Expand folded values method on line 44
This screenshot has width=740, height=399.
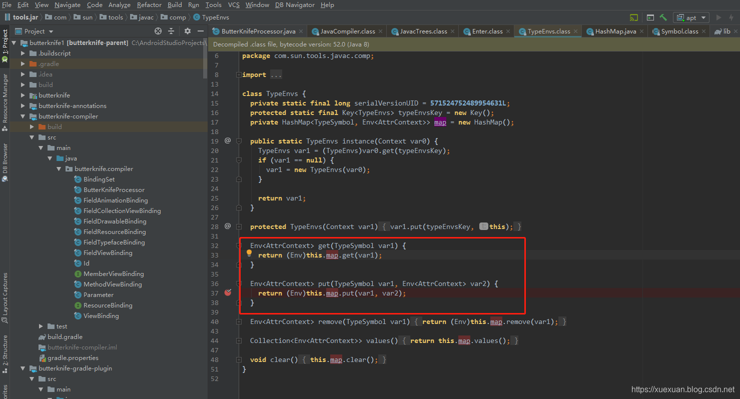tap(239, 341)
